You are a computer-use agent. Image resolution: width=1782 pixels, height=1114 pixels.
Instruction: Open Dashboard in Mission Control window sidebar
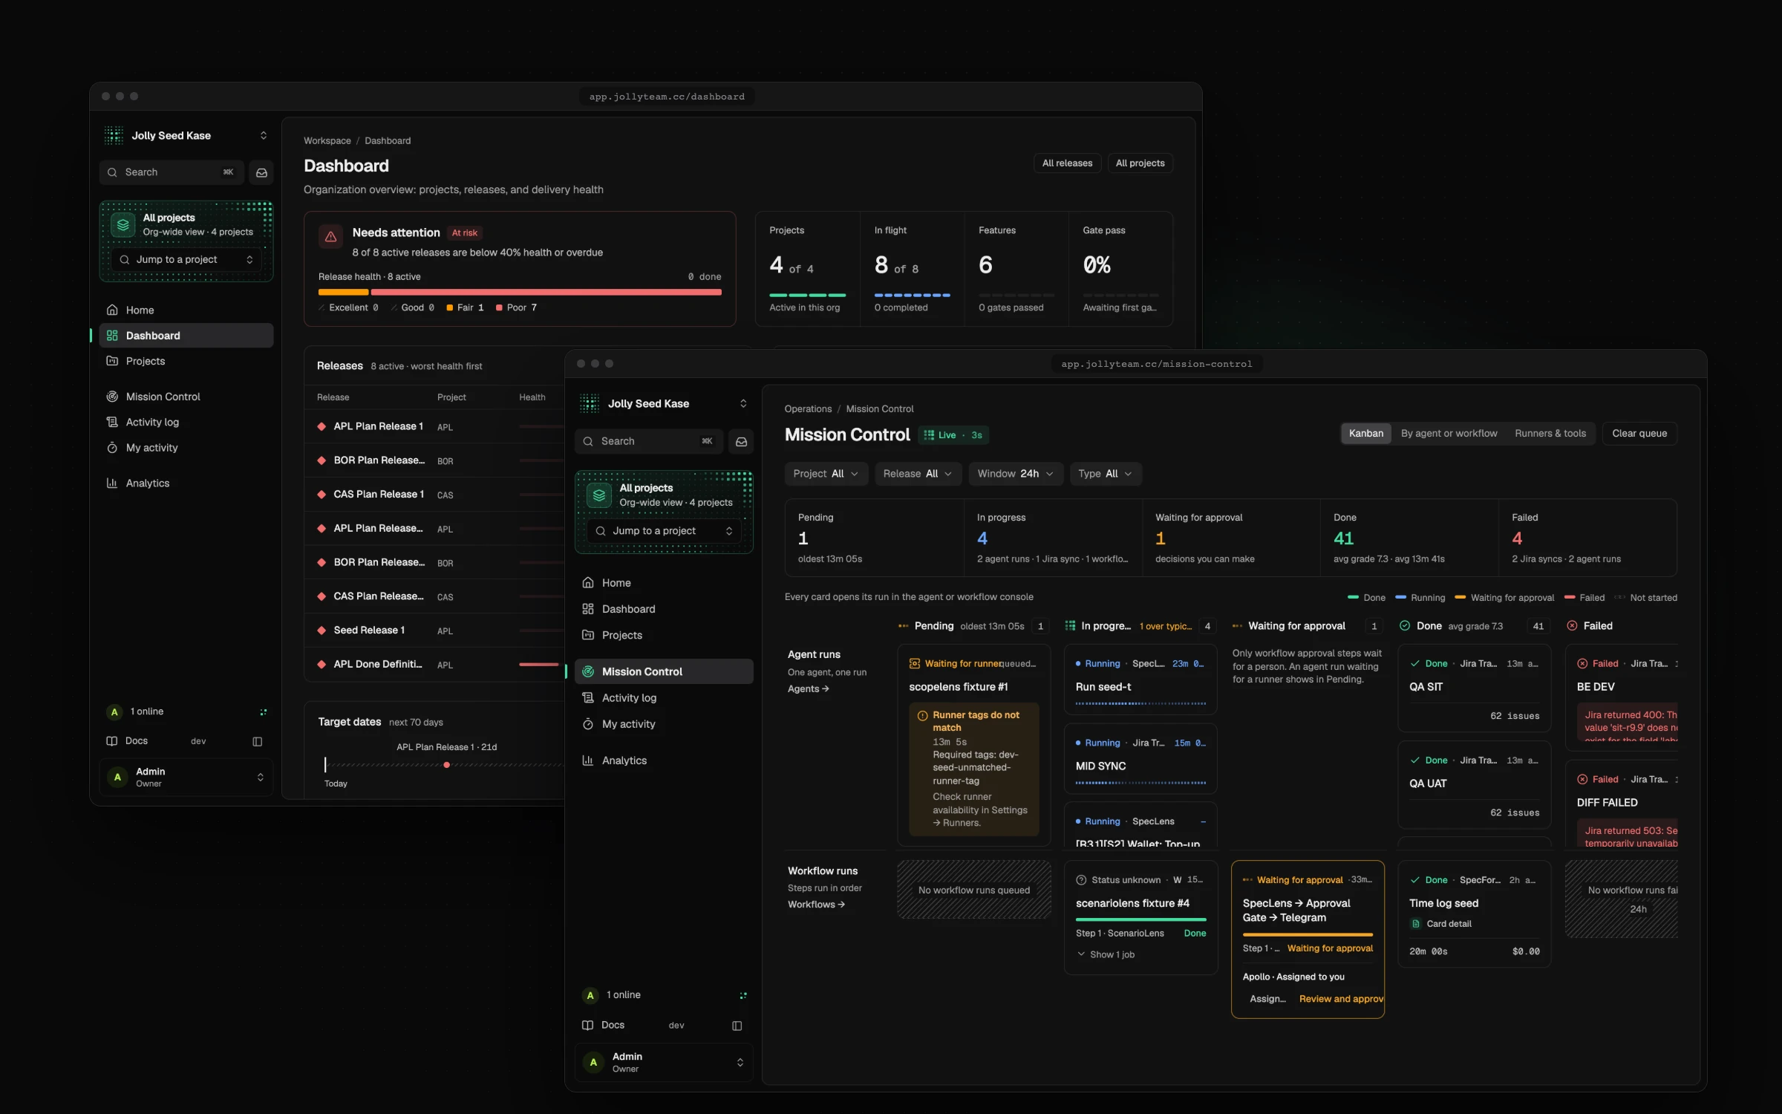click(x=664, y=609)
